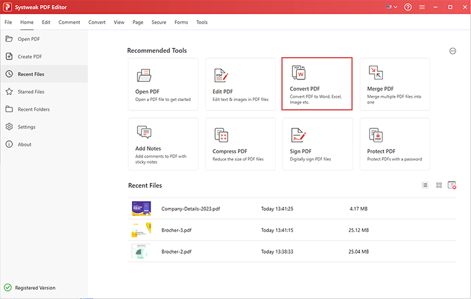
Task: Click 'Edit text & images in PDF files'
Action: 240,99
